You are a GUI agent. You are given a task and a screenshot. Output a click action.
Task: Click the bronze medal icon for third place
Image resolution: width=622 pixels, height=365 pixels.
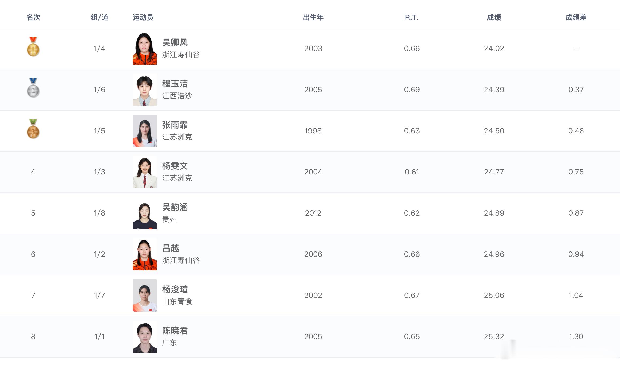[33, 129]
